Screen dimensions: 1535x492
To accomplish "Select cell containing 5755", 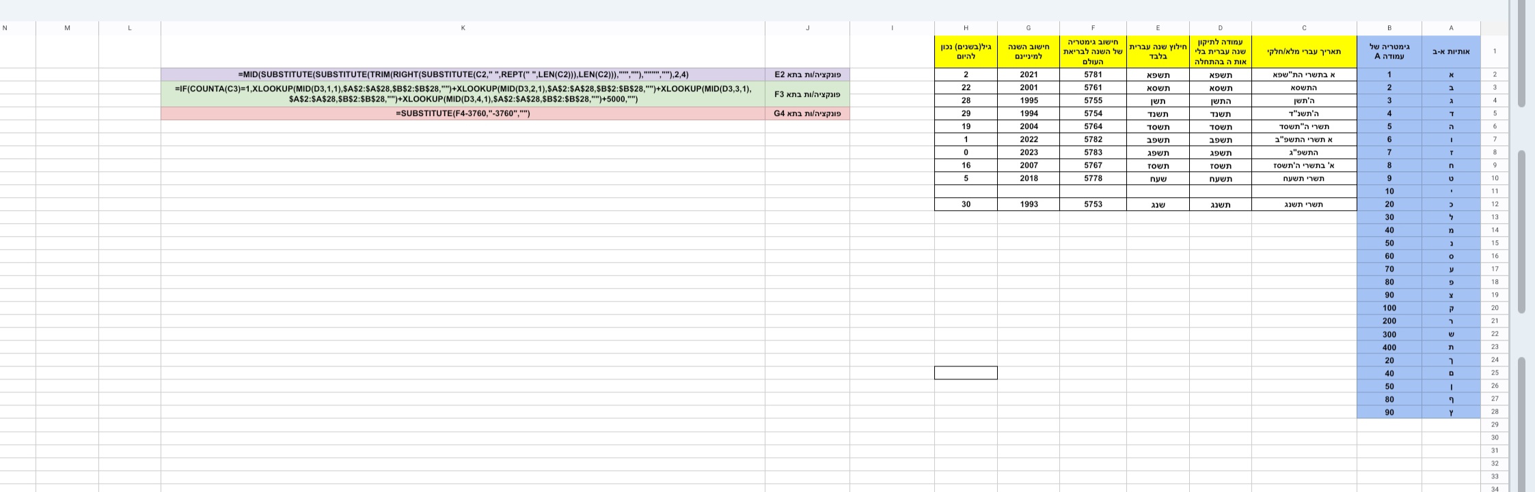I will 1093,100.
